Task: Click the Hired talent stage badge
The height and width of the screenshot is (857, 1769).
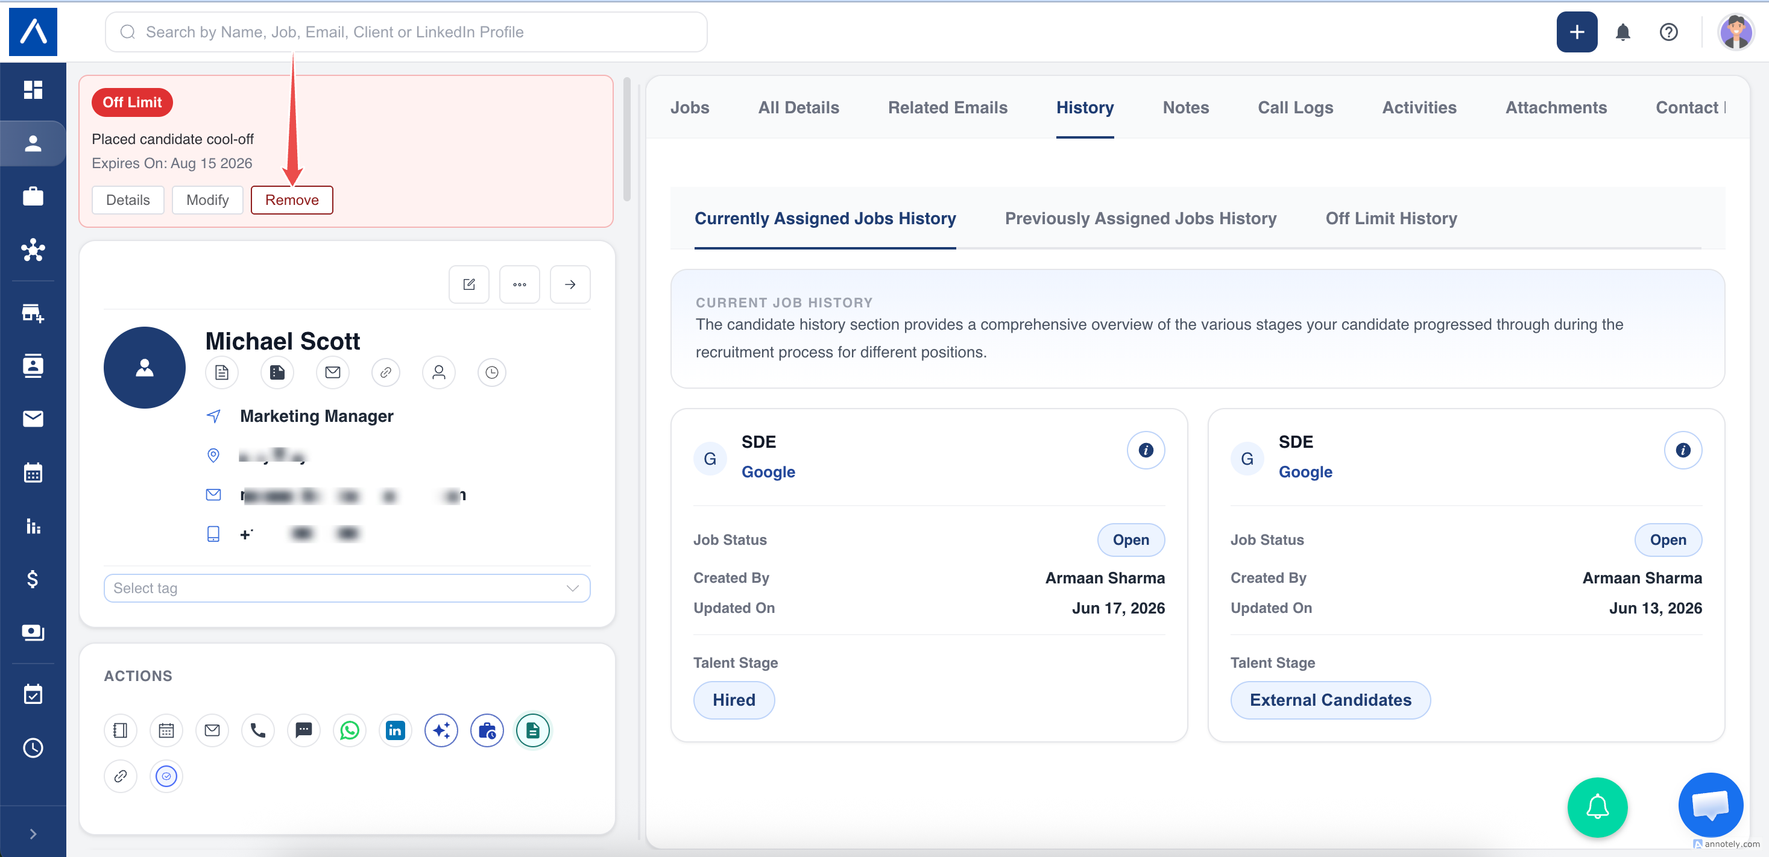Action: click(733, 700)
